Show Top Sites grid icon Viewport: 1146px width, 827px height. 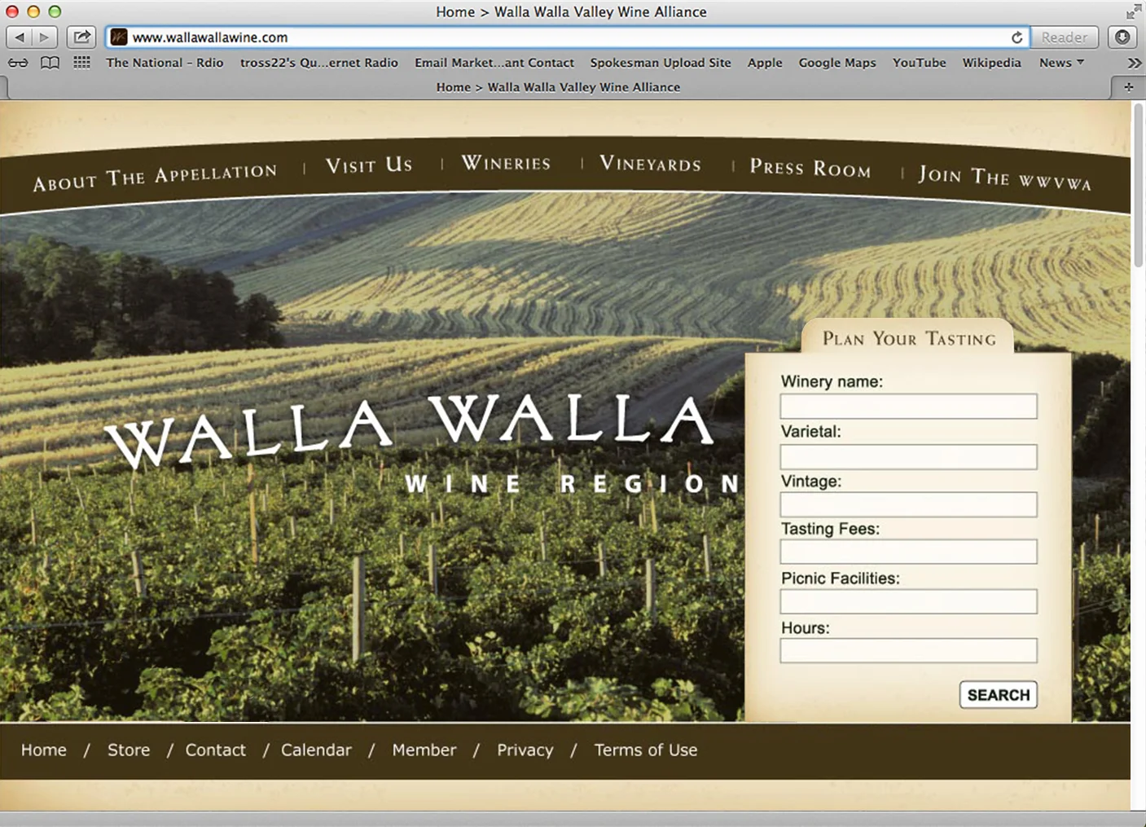(81, 63)
